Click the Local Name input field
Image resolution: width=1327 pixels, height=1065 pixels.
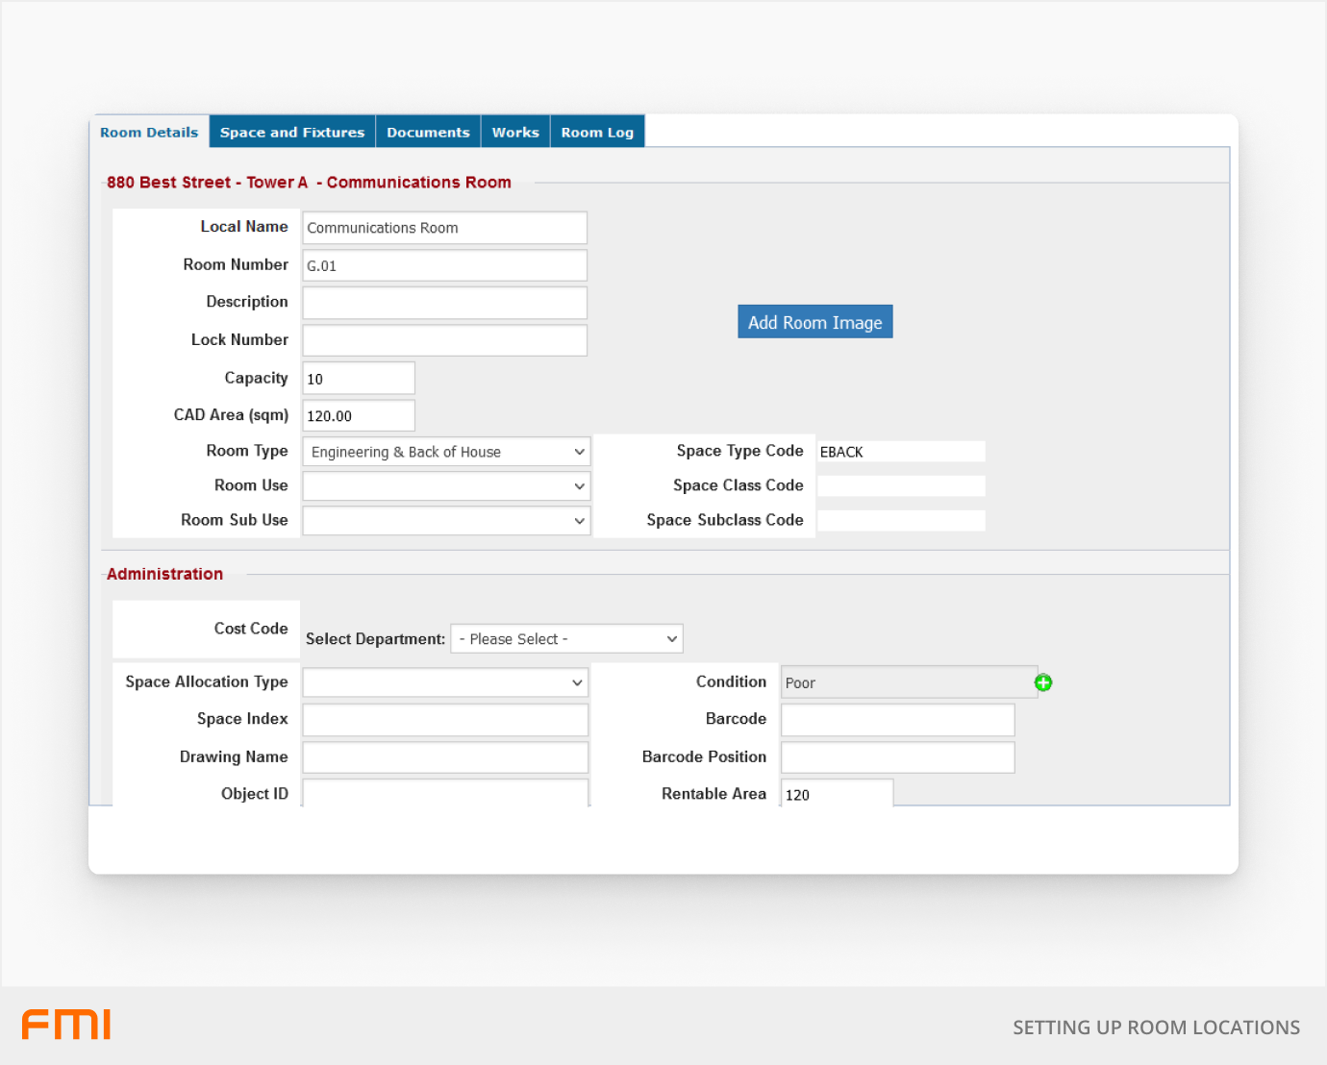click(444, 228)
